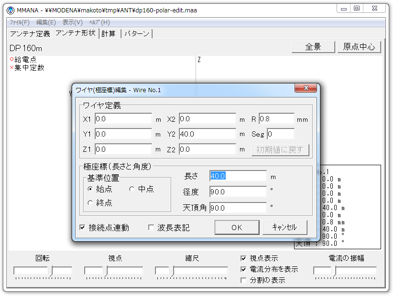Toggle the 電流分布を表示 checkbox
Image resolution: width=394 pixels, height=297 pixels.
(x=244, y=269)
